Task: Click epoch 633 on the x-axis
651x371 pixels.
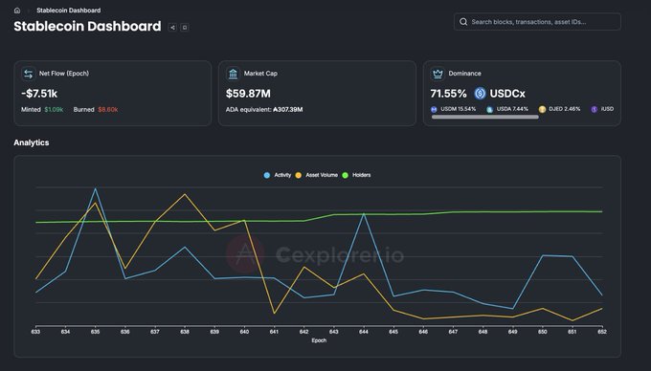Action: click(x=35, y=332)
